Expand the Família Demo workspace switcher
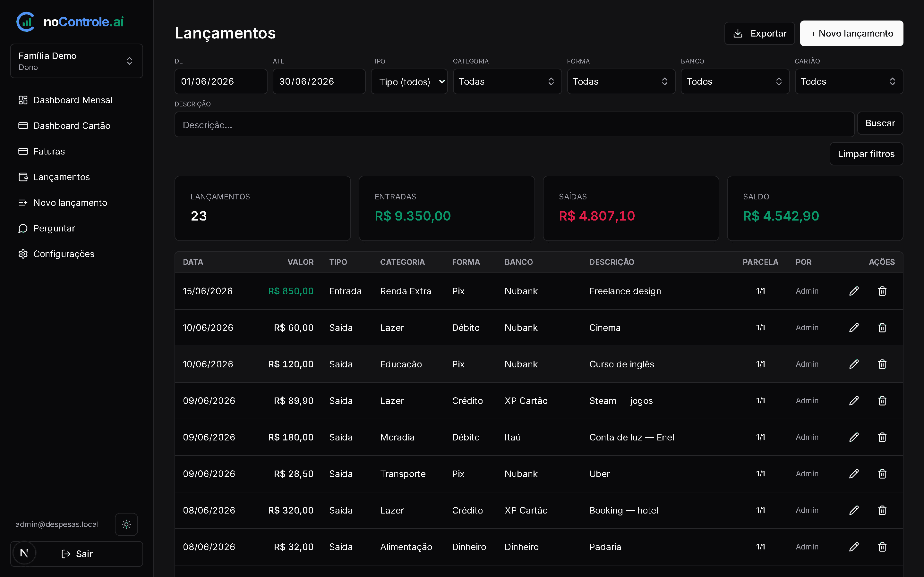924x577 pixels. coord(77,61)
